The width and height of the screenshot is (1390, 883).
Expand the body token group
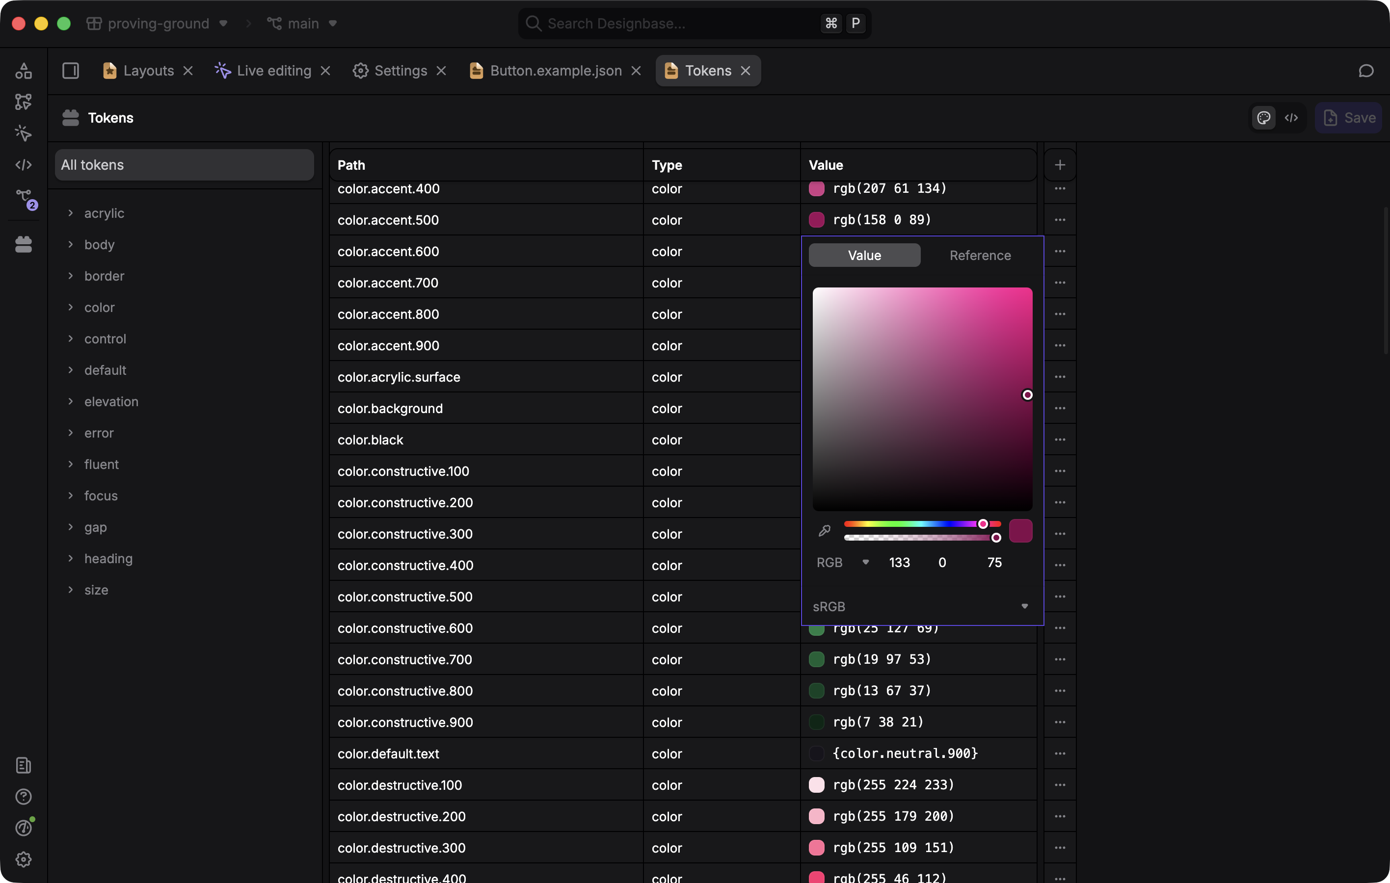[x=70, y=244]
